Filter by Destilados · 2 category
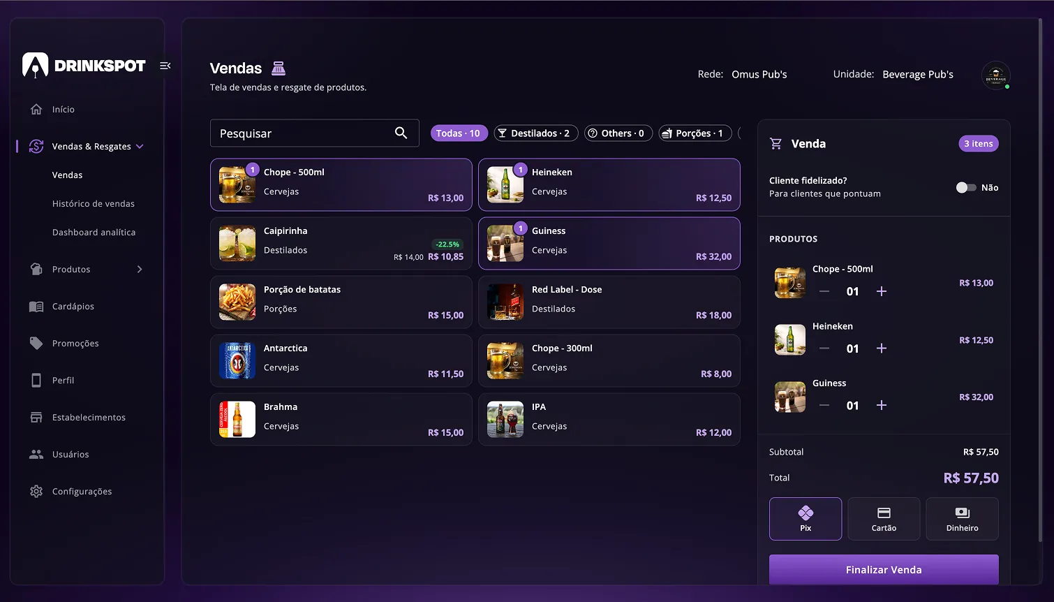1054x602 pixels. point(536,133)
